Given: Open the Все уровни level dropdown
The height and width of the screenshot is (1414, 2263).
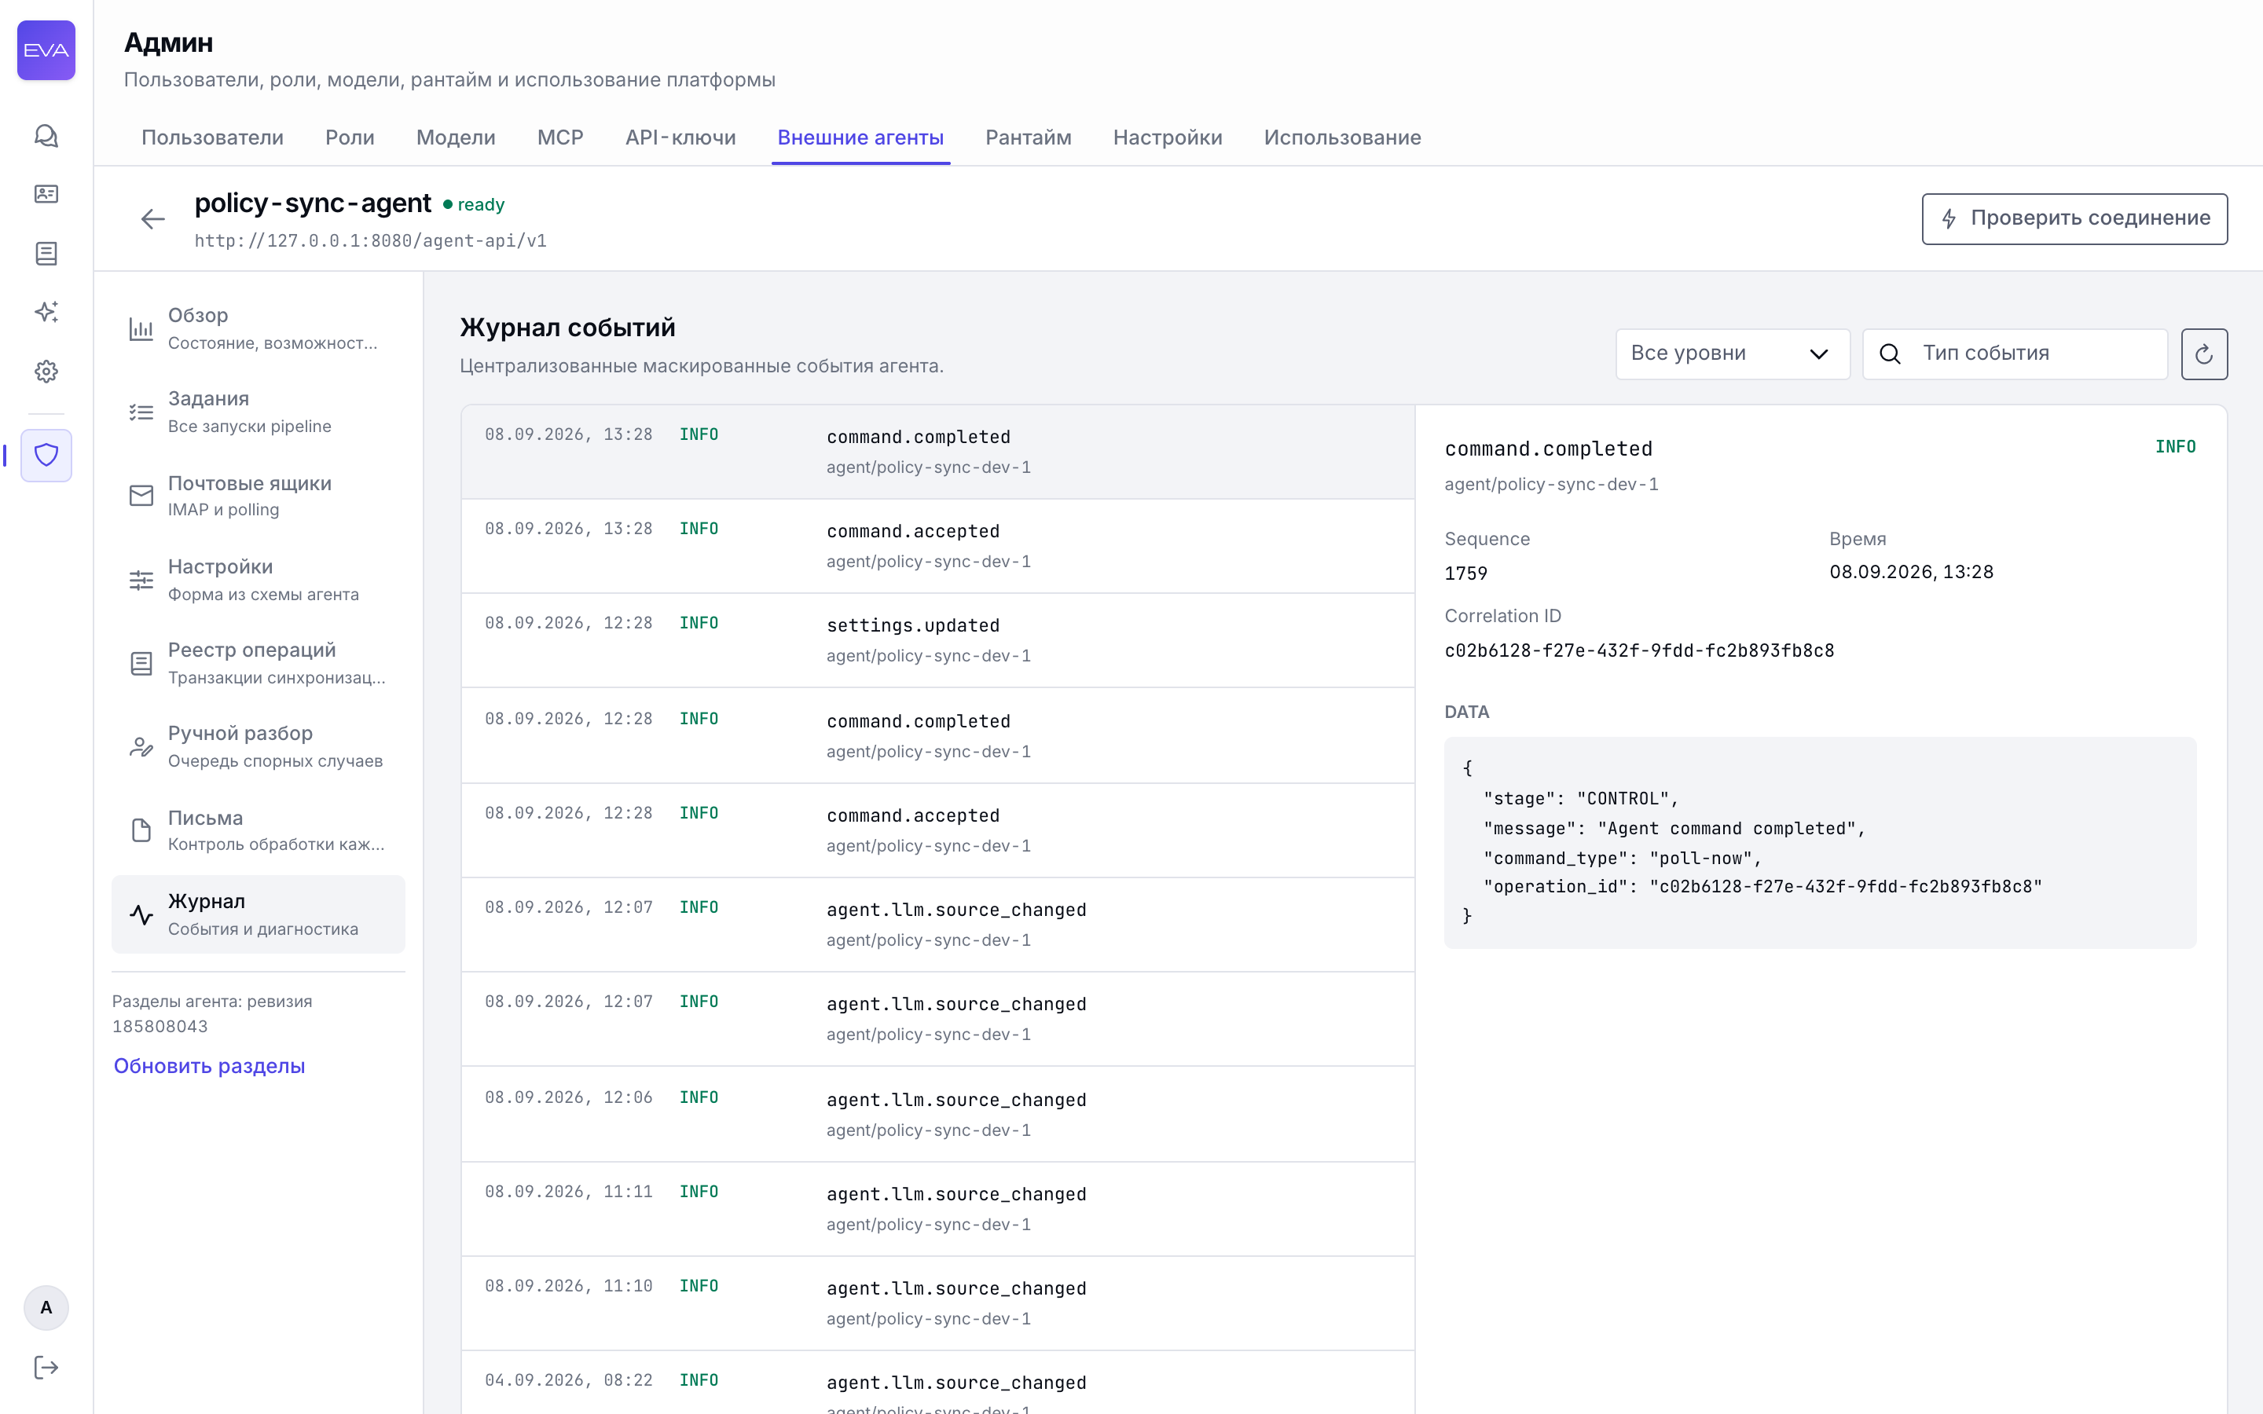Looking at the screenshot, I should [1732, 353].
